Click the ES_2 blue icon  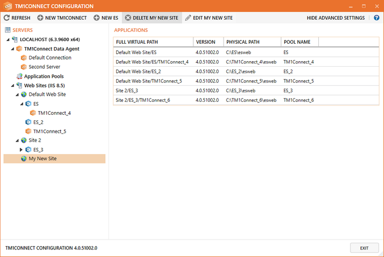[28, 122]
